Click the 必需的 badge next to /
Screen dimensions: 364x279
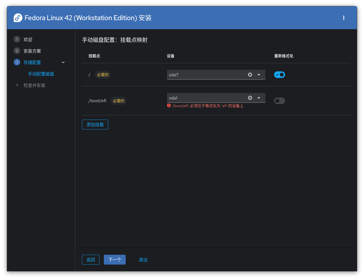[x=103, y=75]
